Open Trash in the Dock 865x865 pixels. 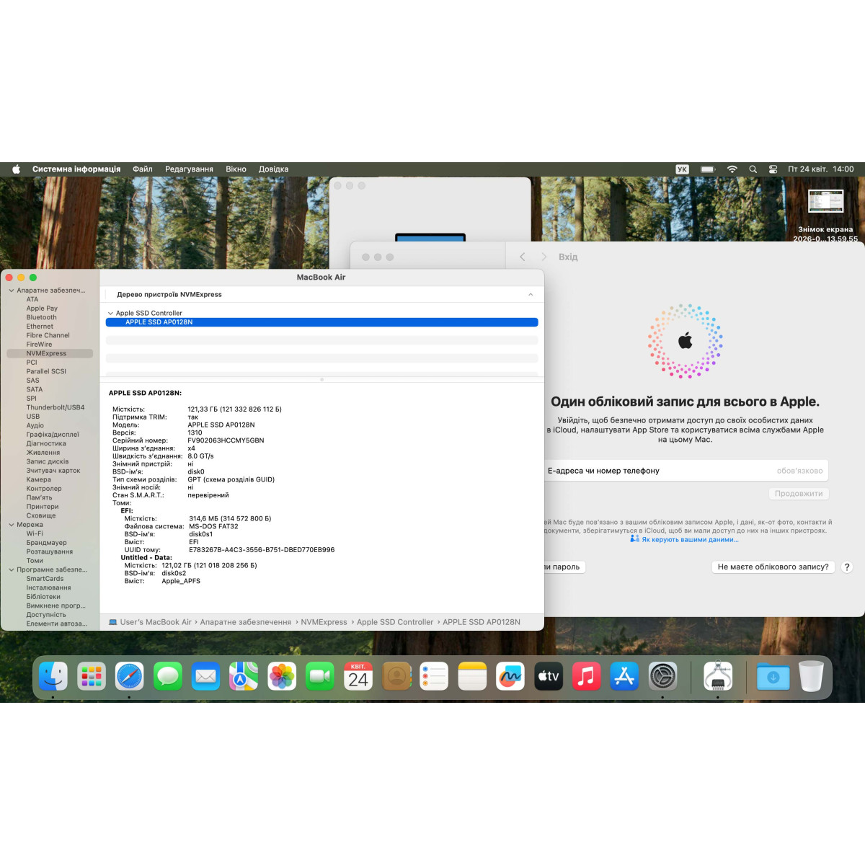point(811,676)
